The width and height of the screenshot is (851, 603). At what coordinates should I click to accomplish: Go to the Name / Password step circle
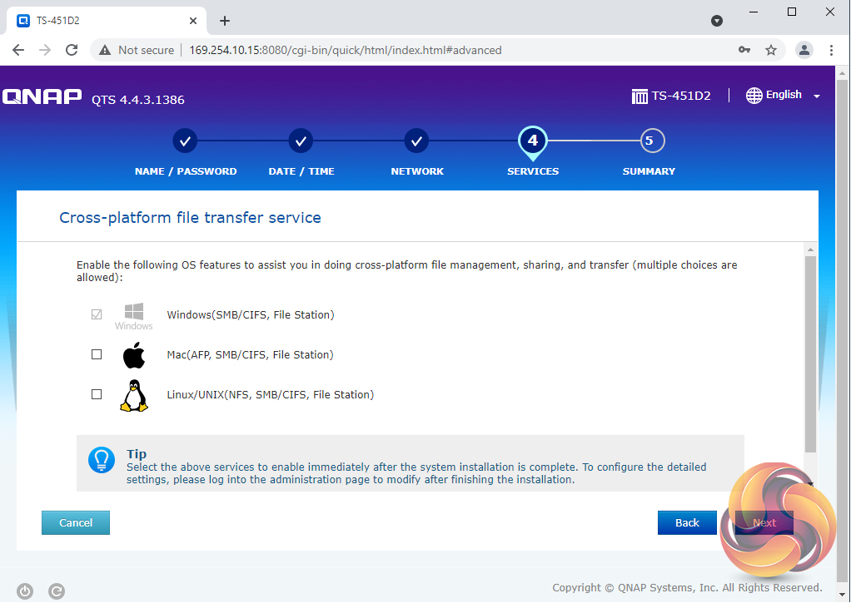[185, 141]
